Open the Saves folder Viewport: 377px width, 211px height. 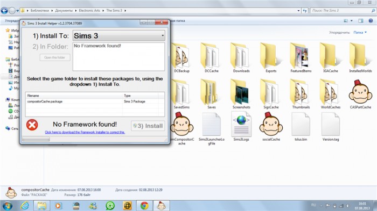[x=211, y=94]
